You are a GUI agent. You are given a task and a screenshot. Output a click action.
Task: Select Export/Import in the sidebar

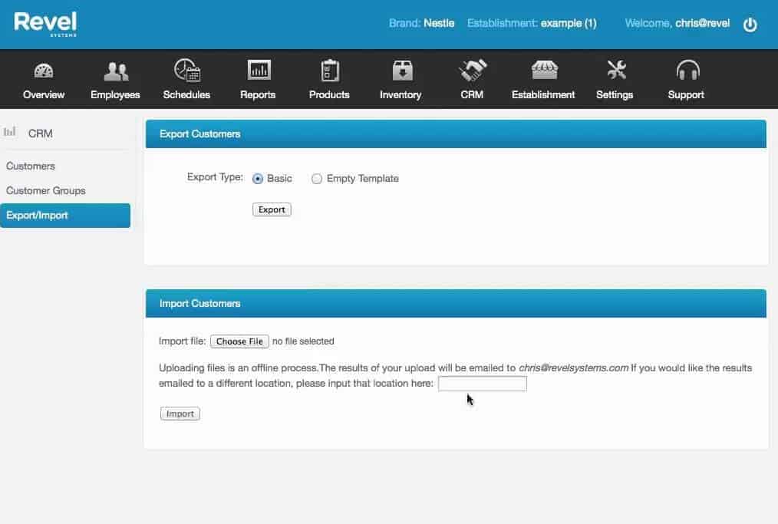click(65, 216)
